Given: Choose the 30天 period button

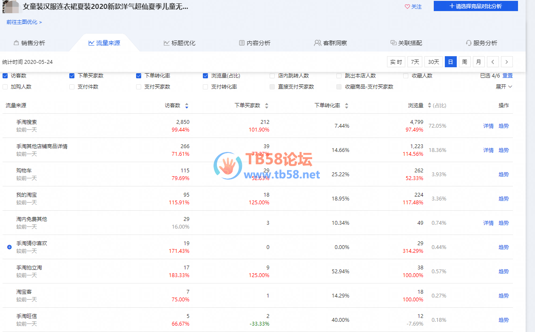Looking at the screenshot, I should (x=433, y=62).
